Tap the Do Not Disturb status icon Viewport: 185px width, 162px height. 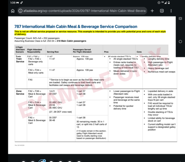click(x=159, y=3)
